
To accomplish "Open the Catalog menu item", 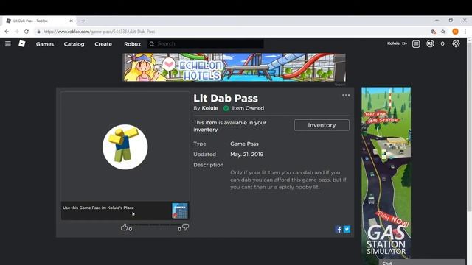I will click(x=74, y=44).
